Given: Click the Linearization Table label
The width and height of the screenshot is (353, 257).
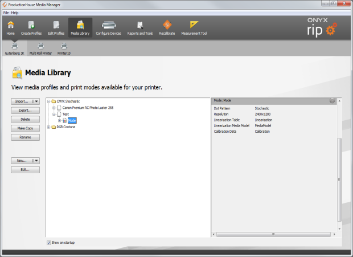Looking at the screenshot, I should click(227, 120).
